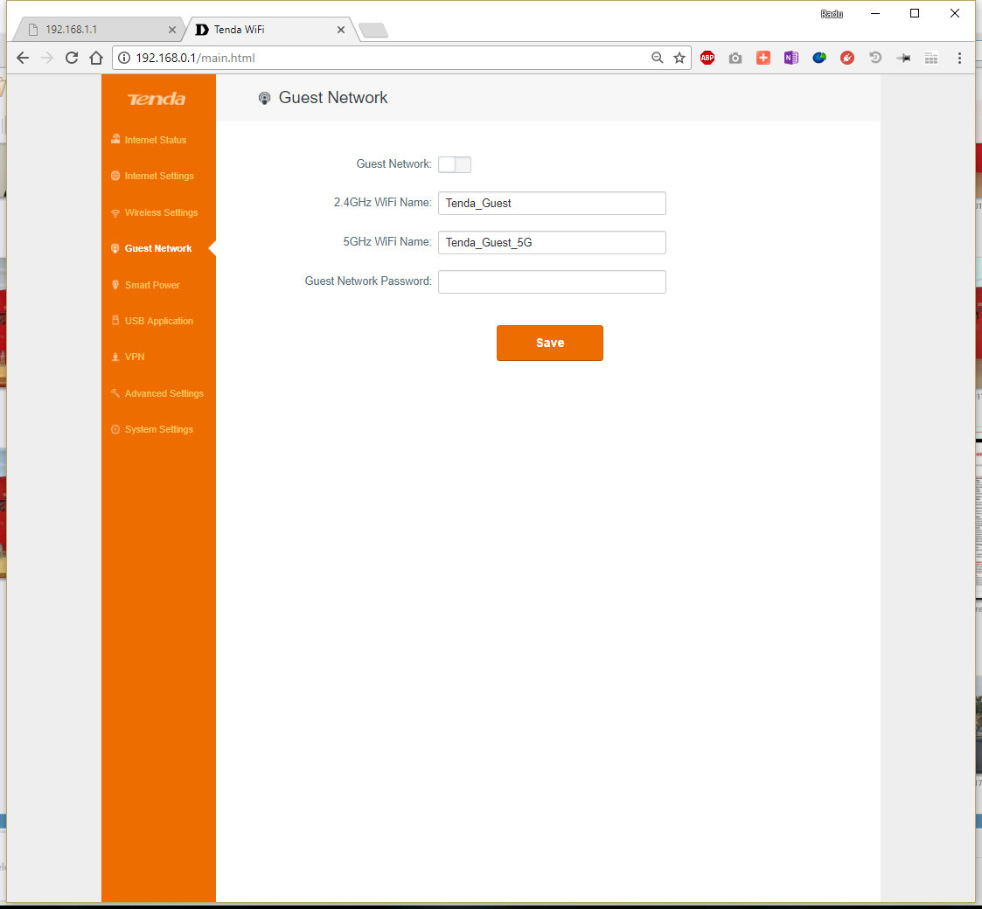Click the address bar URL

(195, 58)
